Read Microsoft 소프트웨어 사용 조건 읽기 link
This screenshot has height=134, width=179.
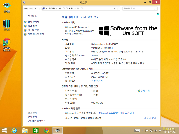[x=116, y=113]
